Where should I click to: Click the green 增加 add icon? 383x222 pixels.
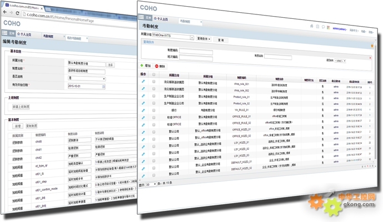142,65
